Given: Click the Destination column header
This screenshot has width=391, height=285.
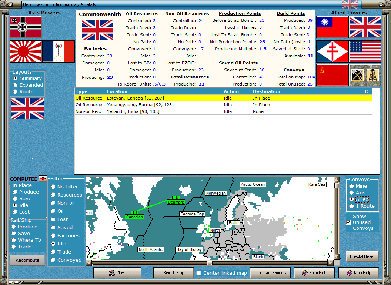Looking at the screenshot, I should tap(308, 91).
